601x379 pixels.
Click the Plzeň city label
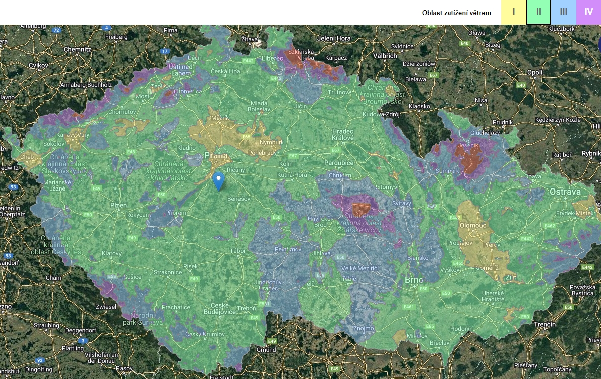coord(118,205)
